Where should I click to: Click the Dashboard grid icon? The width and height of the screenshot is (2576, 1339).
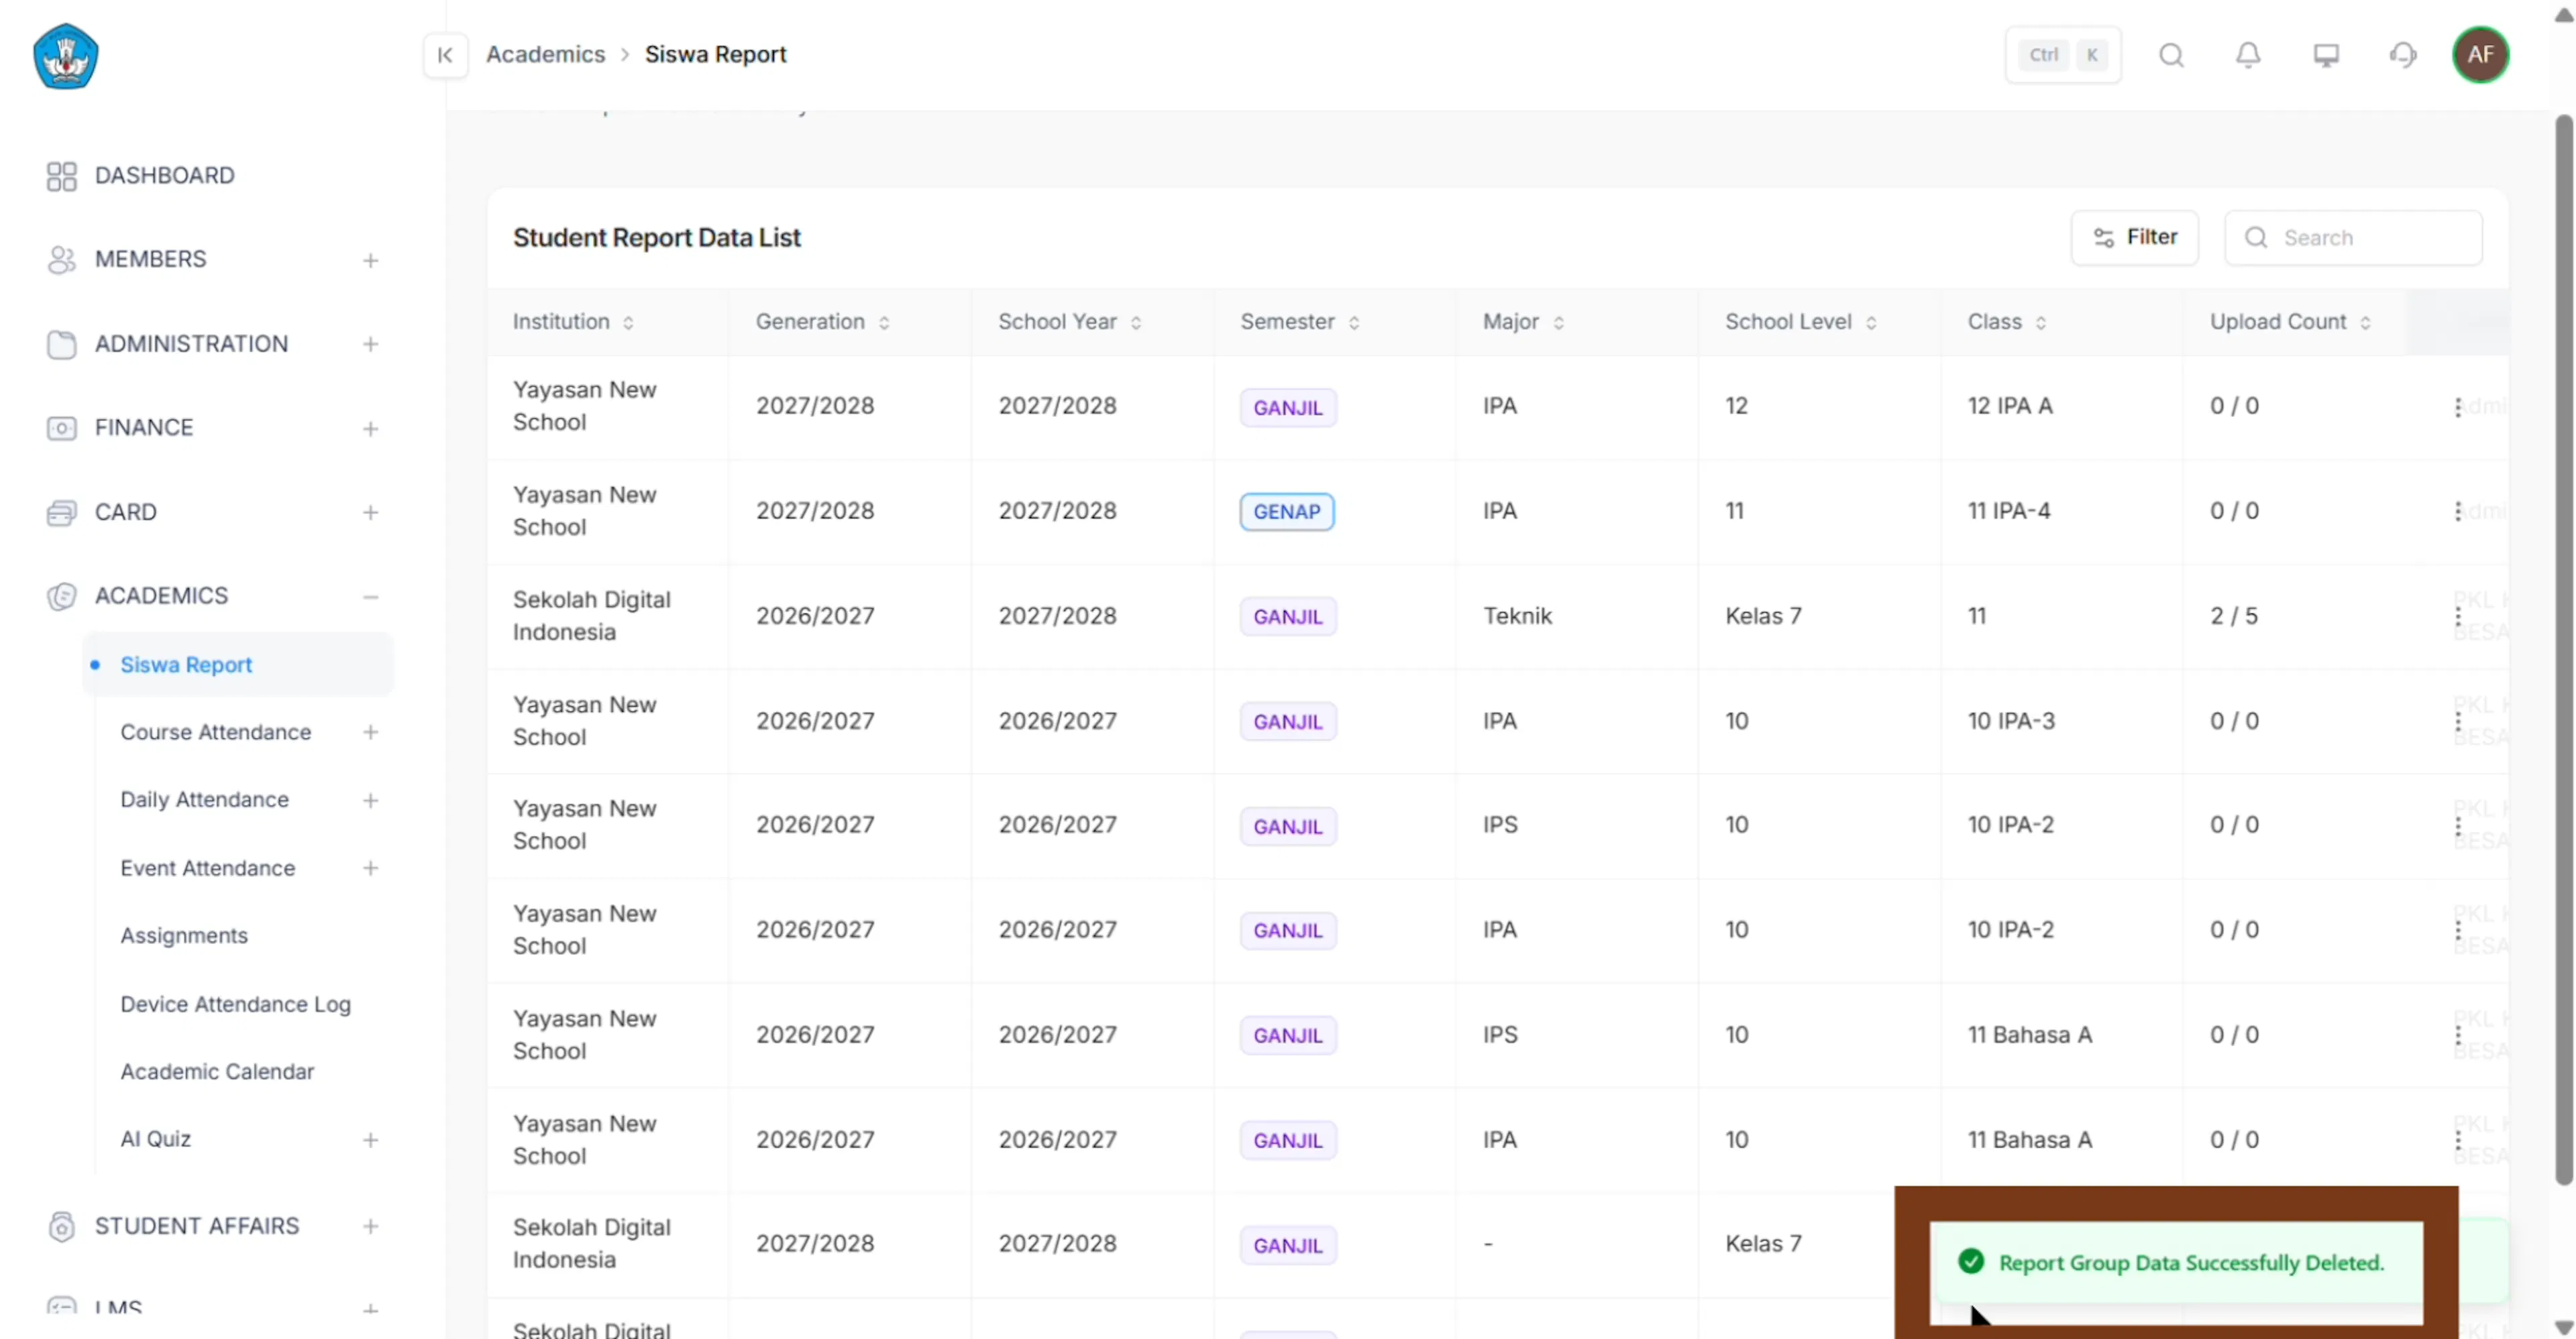[x=61, y=177]
